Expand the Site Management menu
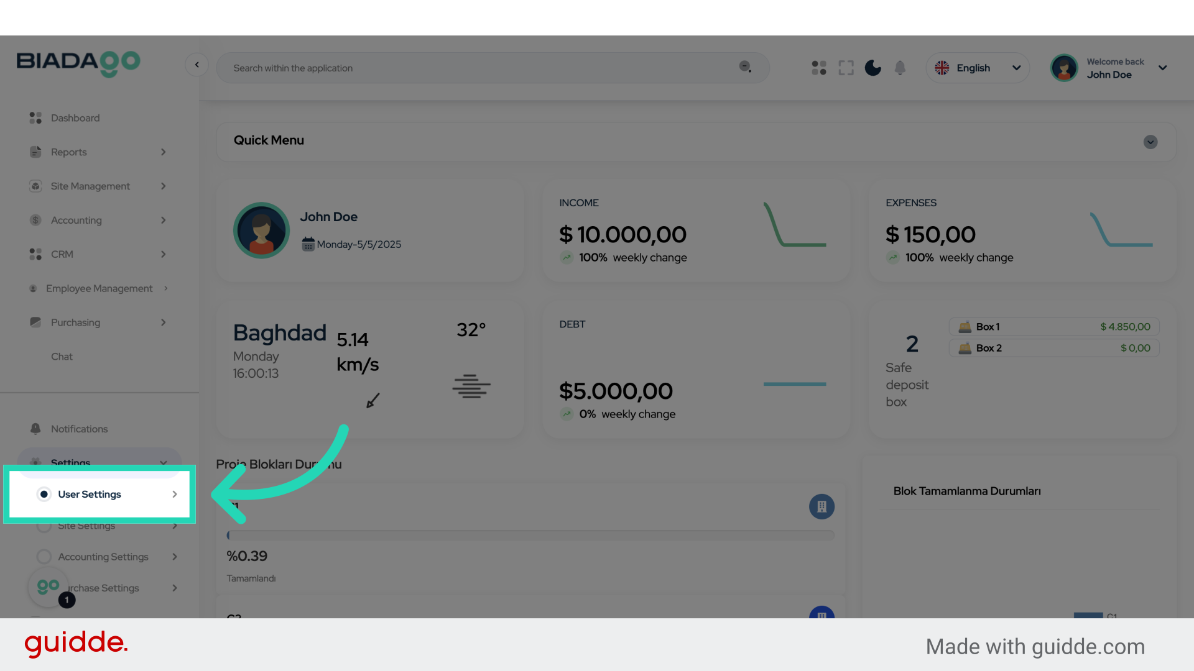This screenshot has width=1194, height=671. point(90,186)
